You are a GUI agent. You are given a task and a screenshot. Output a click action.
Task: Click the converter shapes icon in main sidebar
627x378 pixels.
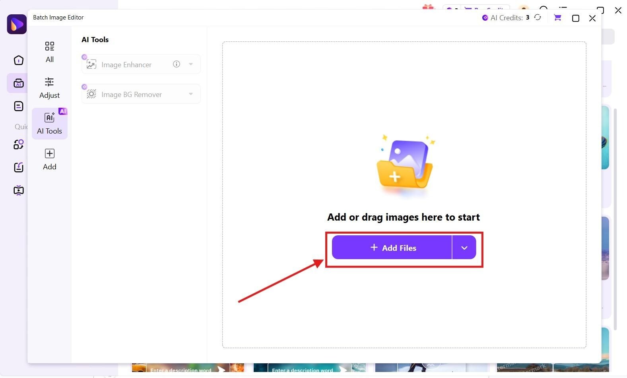[19, 144]
